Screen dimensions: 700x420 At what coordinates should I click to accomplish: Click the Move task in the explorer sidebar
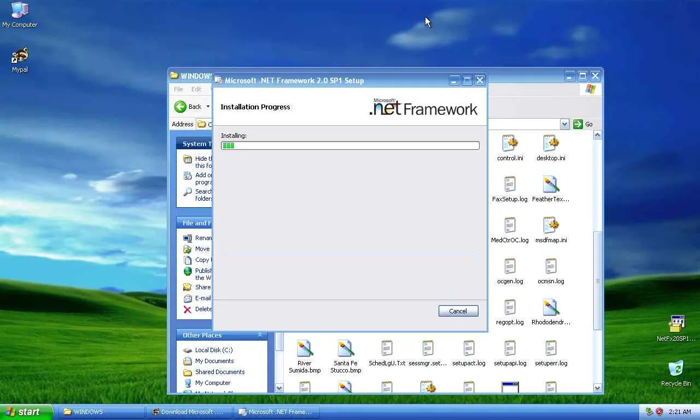(197, 249)
